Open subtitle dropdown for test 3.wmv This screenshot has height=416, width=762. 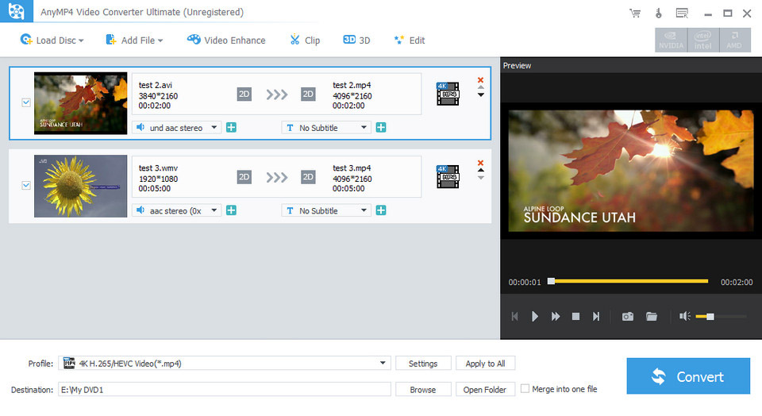(x=326, y=210)
